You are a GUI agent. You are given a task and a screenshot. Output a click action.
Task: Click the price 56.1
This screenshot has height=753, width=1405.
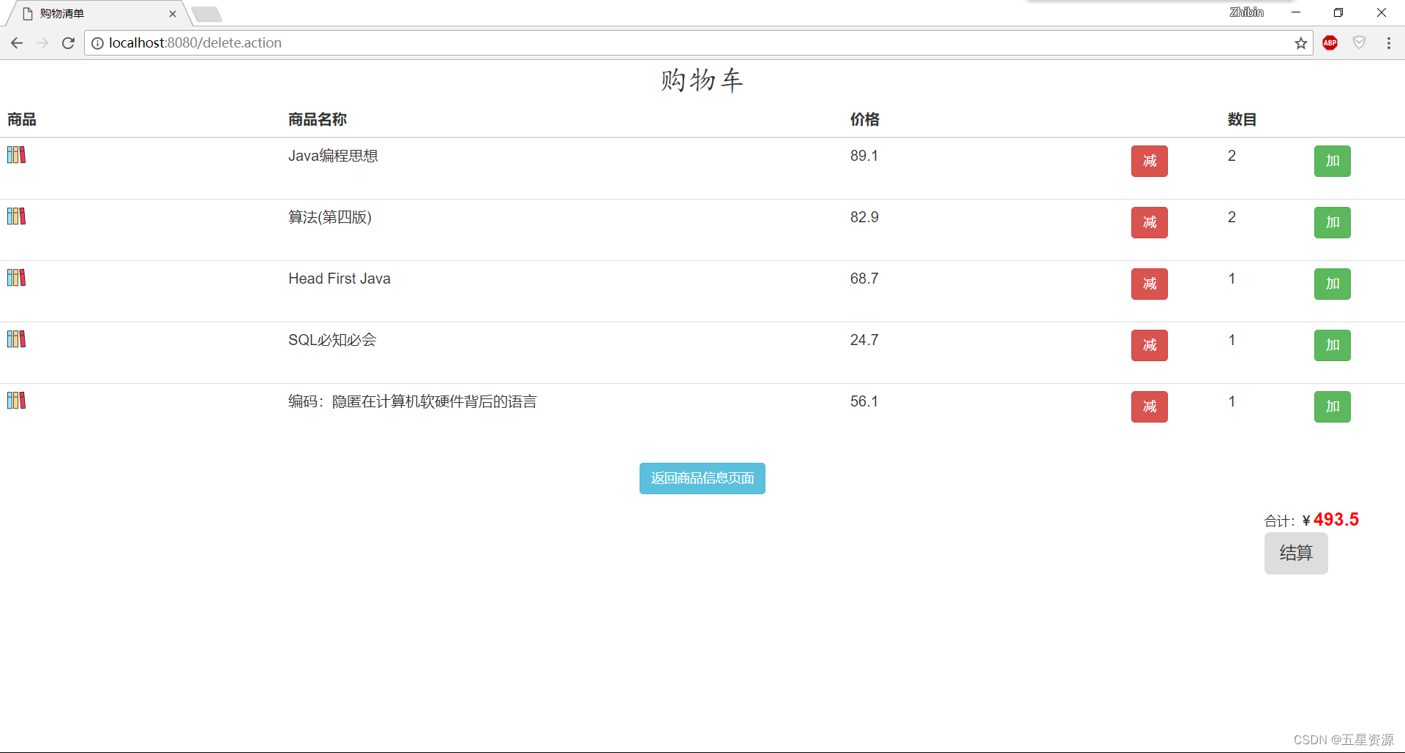point(864,401)
